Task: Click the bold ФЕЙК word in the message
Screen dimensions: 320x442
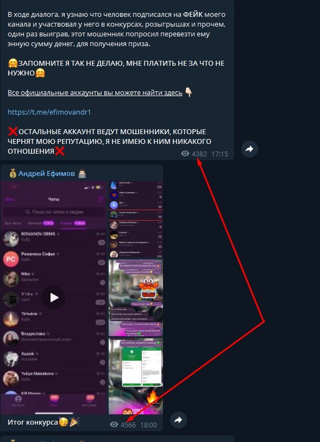Action: [x=192, y=14]
